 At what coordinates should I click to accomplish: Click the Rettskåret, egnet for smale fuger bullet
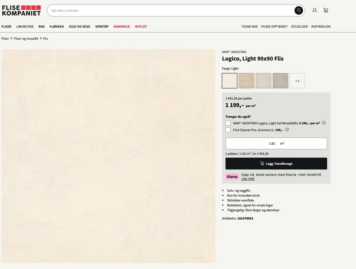click(x=250, y=205)
